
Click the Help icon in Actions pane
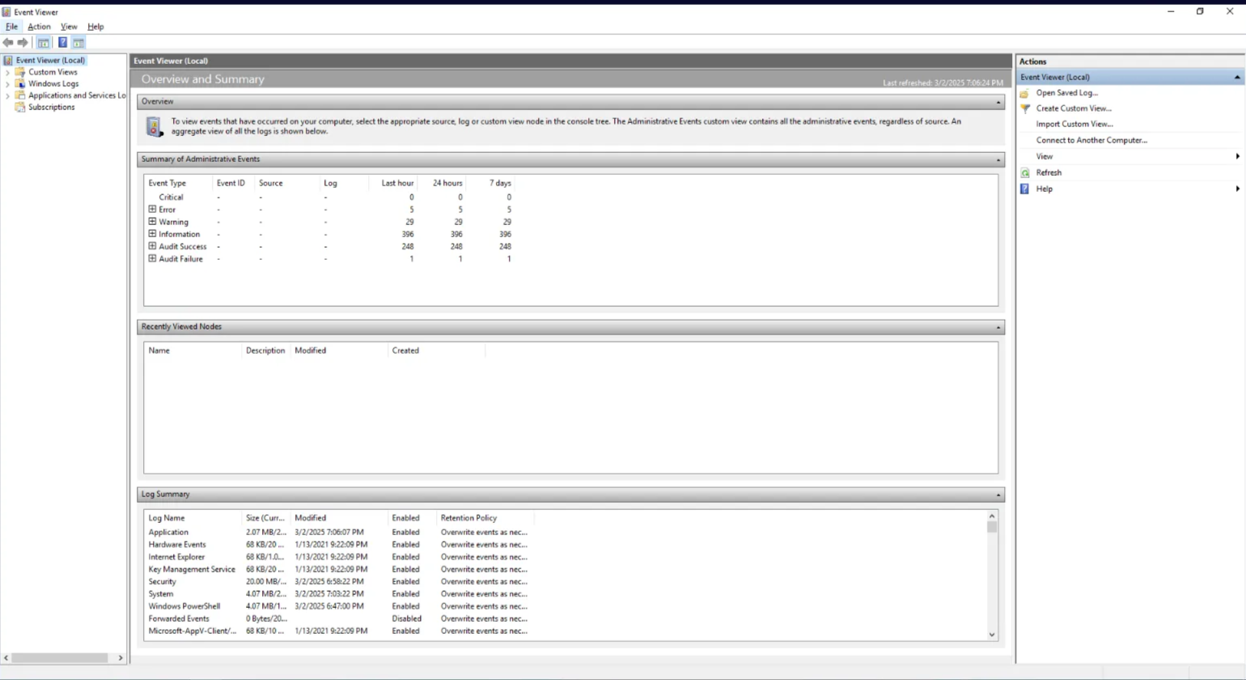point(1025,189)
